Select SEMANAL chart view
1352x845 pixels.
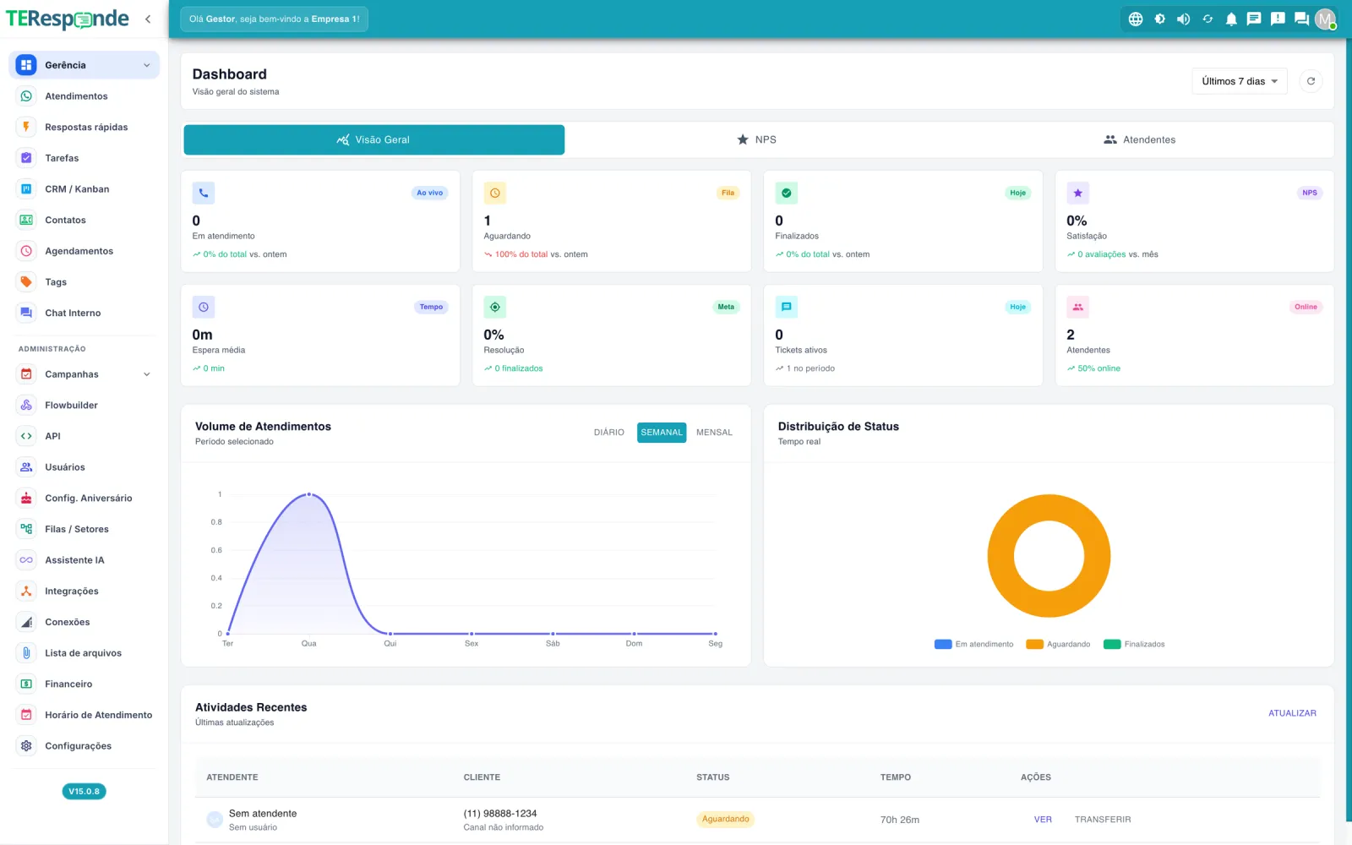662,433
